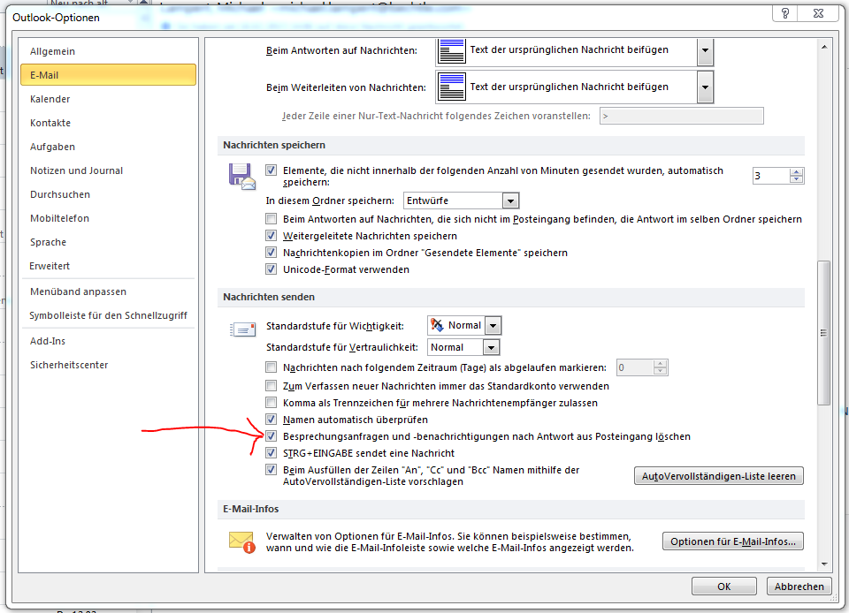Click the vertical scrollbar thumb
849x613 pixels.
tap(823, 333)
